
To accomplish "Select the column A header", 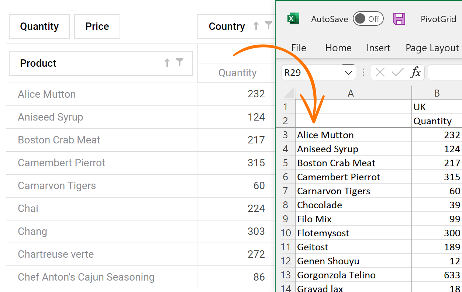I will tap(351, 93).
